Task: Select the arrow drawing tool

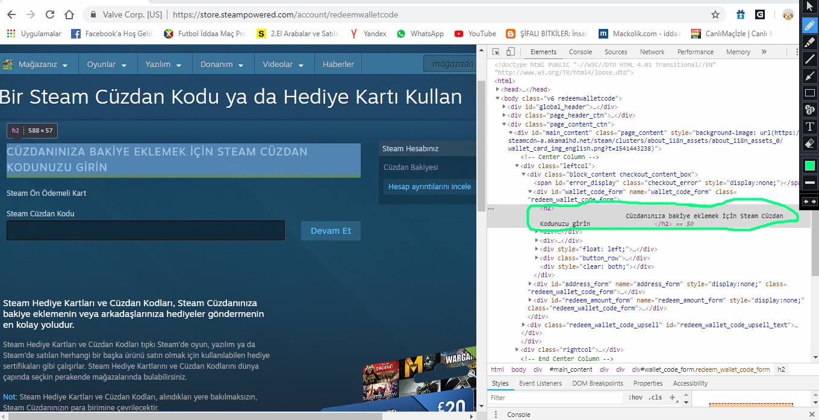Action: pyautogui.click(x=810, y=76)
